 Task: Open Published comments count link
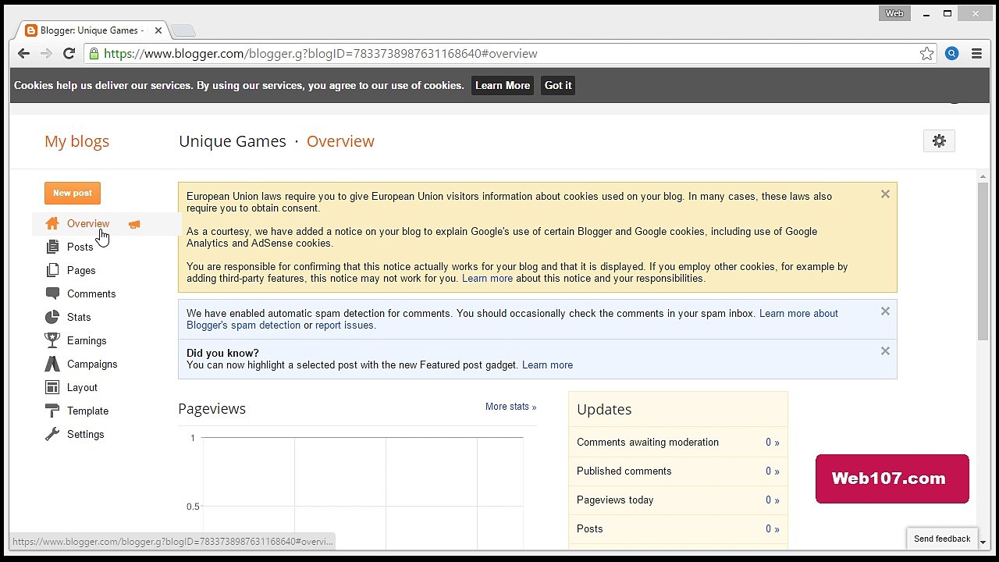tap(772, 471)
